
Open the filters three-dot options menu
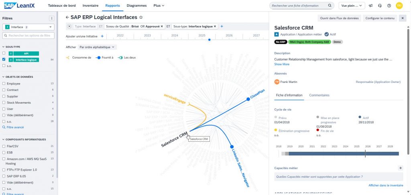[x=51, y=18]
